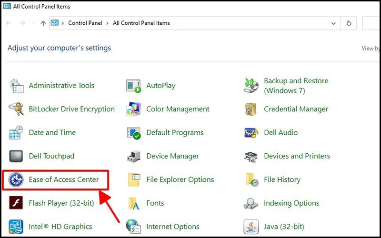The width and height of the screenshot is (381, 238).
Task: Open Device Manager icon
Action: [134, 156]
